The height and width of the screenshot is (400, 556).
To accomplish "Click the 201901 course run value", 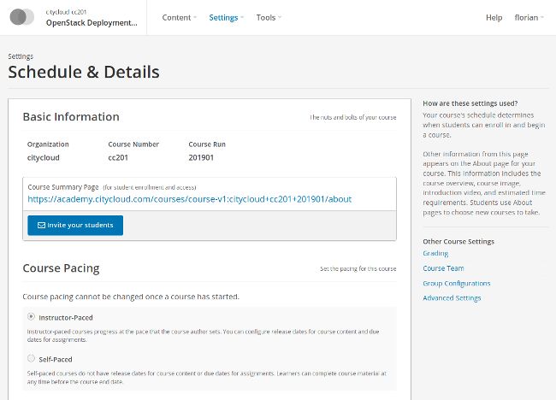I will coord(201,157).
